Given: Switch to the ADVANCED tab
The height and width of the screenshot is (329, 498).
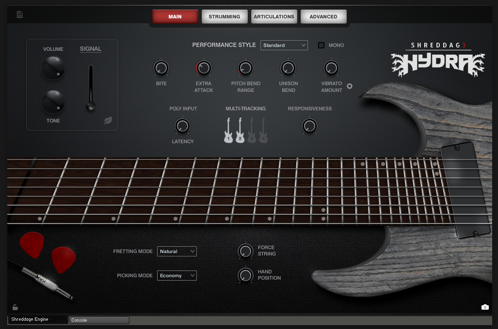Looking at the screenshot, I should coord(323,16).
